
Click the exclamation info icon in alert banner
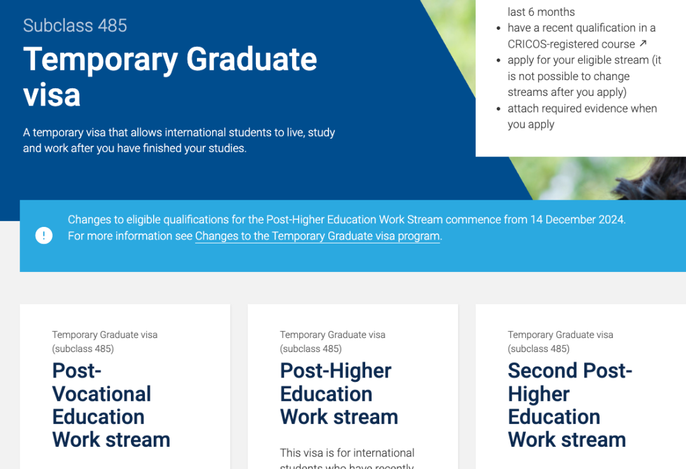point(44,236)
